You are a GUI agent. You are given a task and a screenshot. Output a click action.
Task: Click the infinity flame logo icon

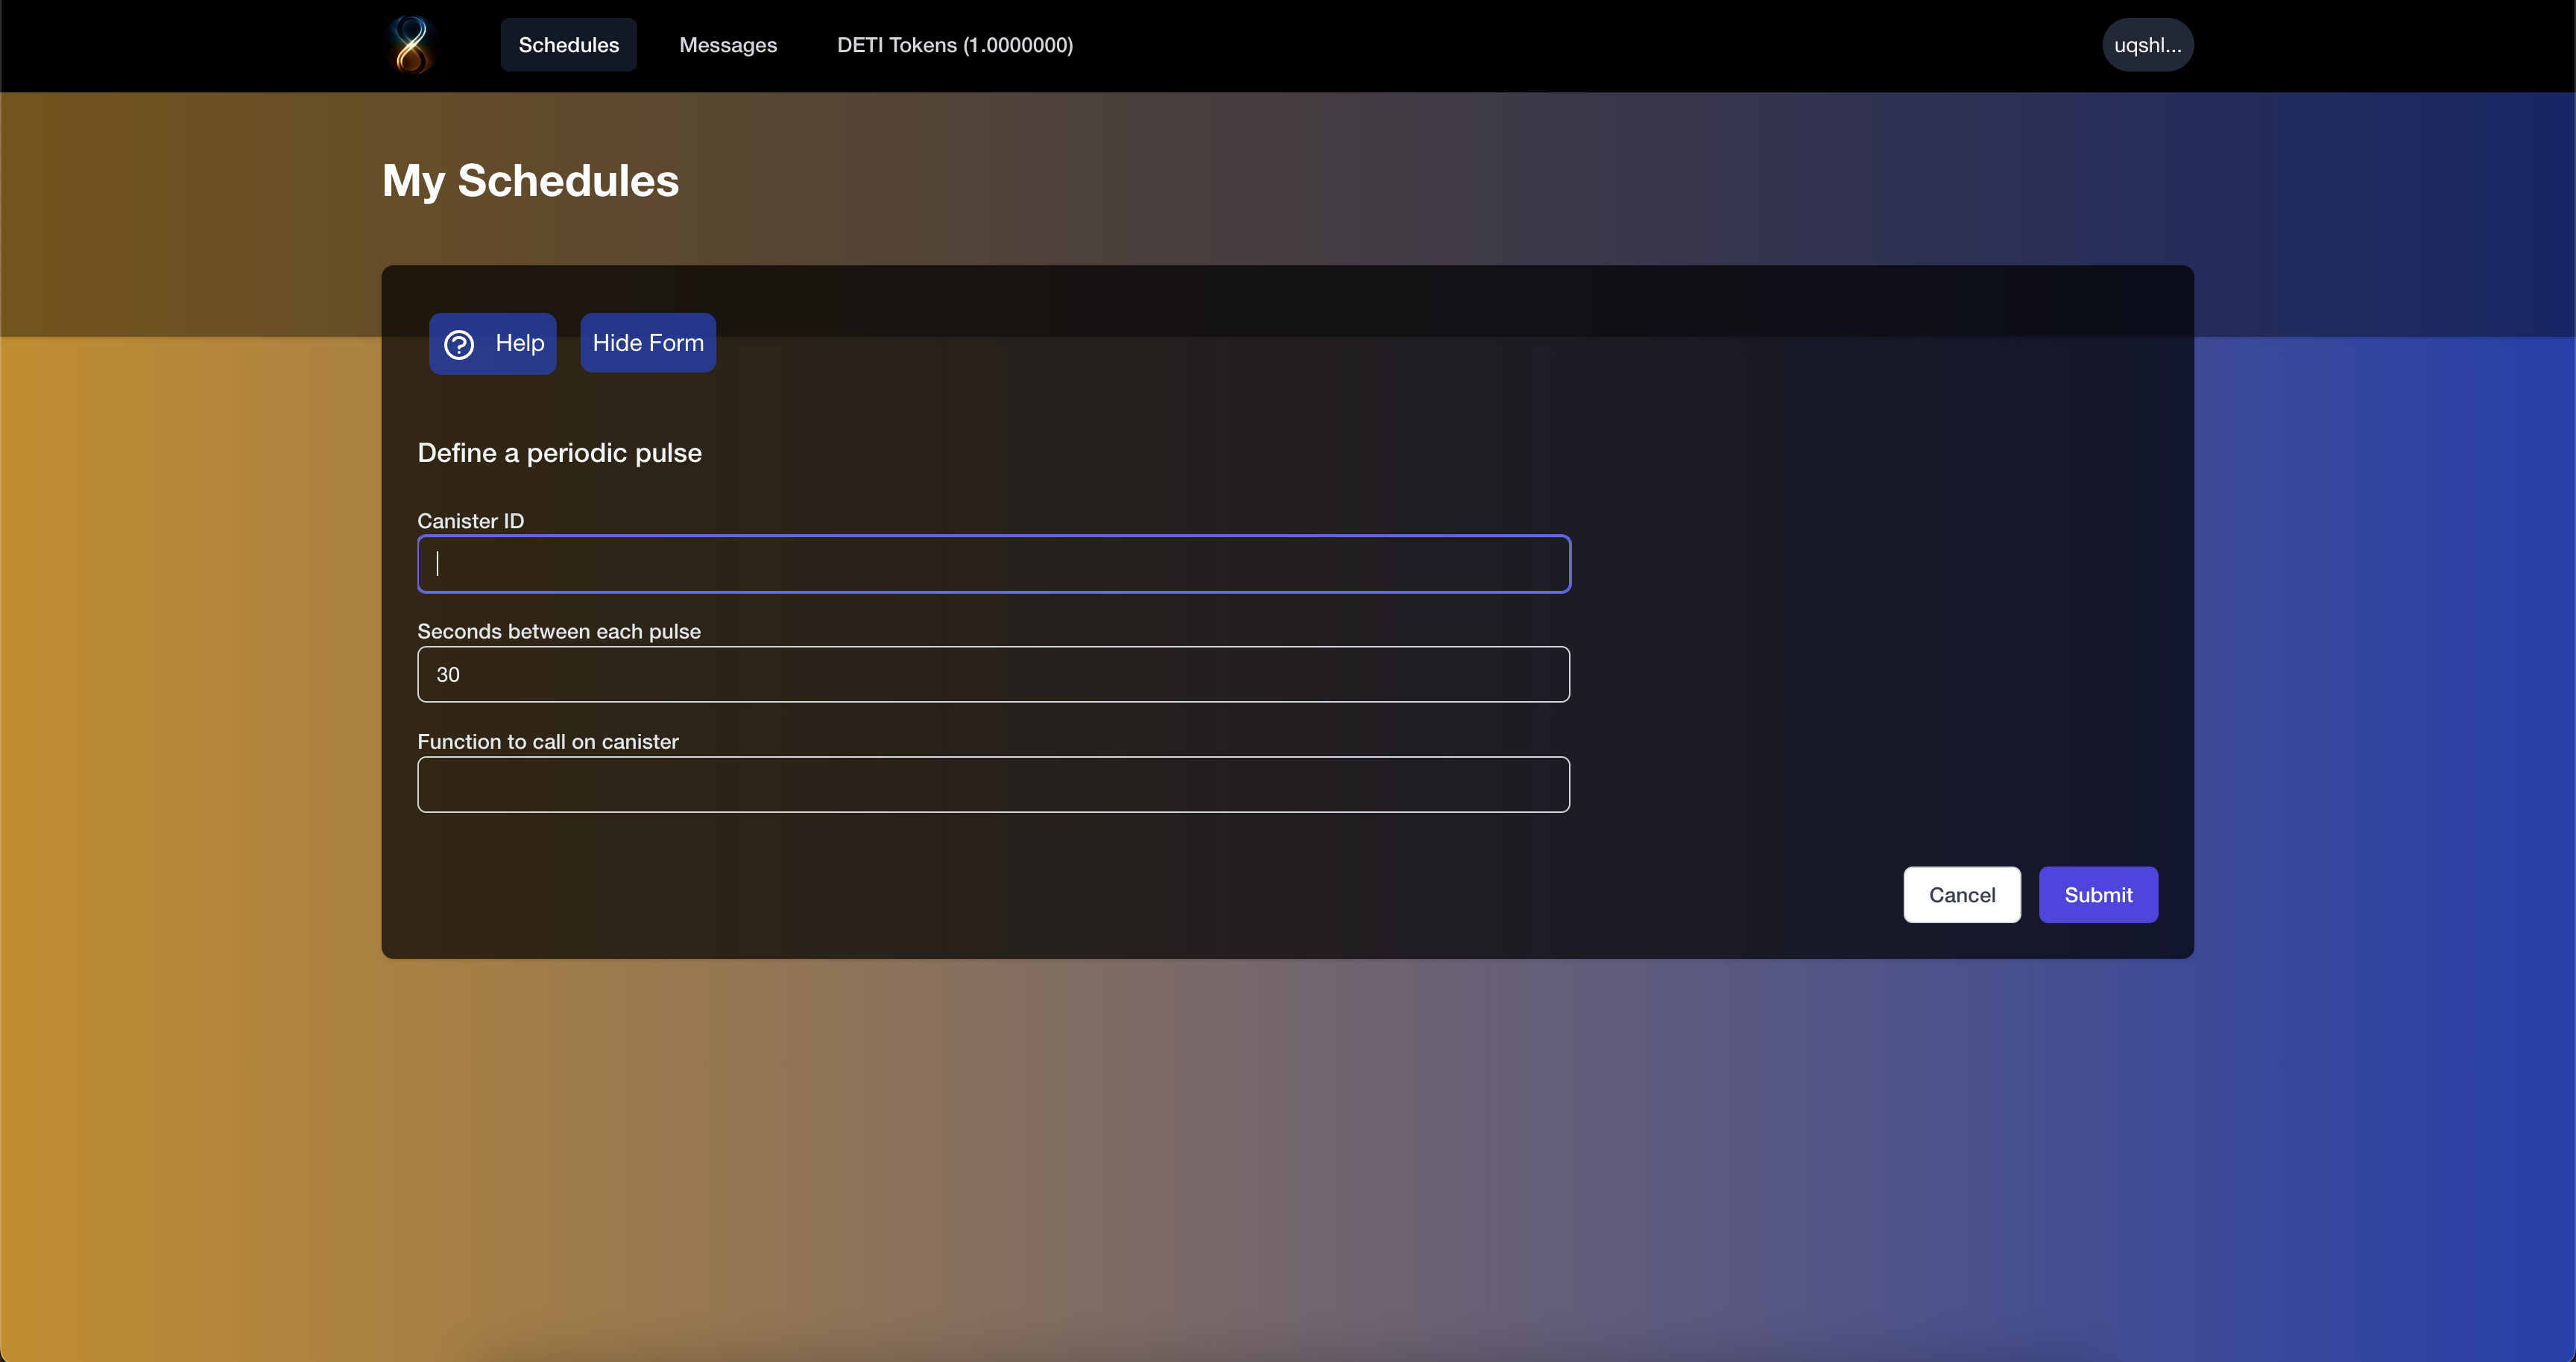[411, 45]
